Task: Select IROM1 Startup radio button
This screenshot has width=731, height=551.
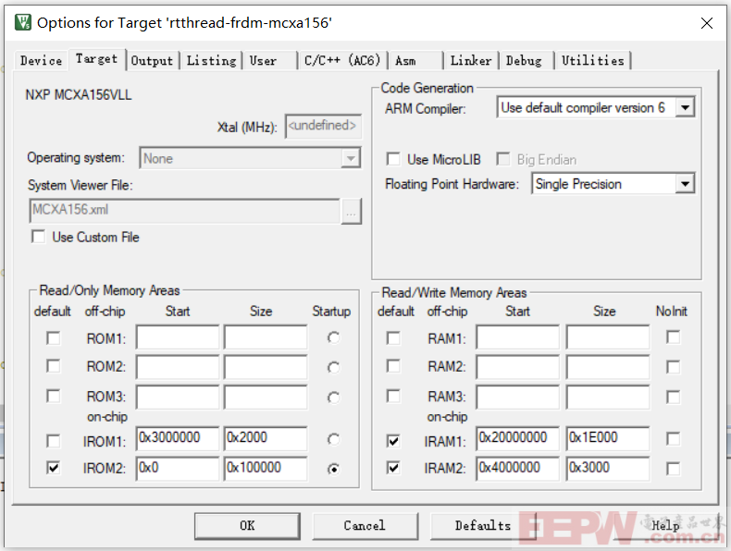Action: click(x=333, y=439)
